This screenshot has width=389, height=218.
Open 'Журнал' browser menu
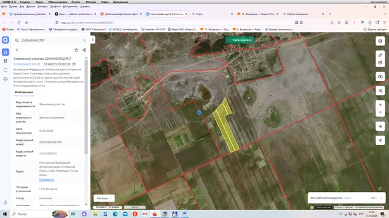pos(31,7)
